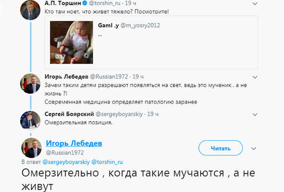This screenshot has height=192, width=284.
Task: Click Сергей Боярский's profile avatar
Action: (x=31, y=119)
